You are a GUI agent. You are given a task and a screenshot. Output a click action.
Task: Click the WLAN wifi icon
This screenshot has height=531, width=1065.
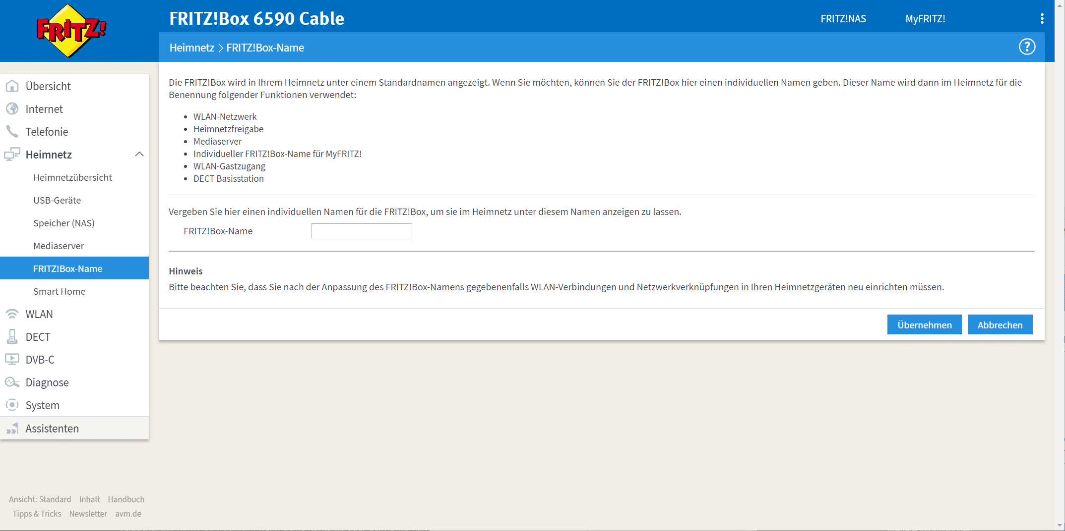[12, 314]
